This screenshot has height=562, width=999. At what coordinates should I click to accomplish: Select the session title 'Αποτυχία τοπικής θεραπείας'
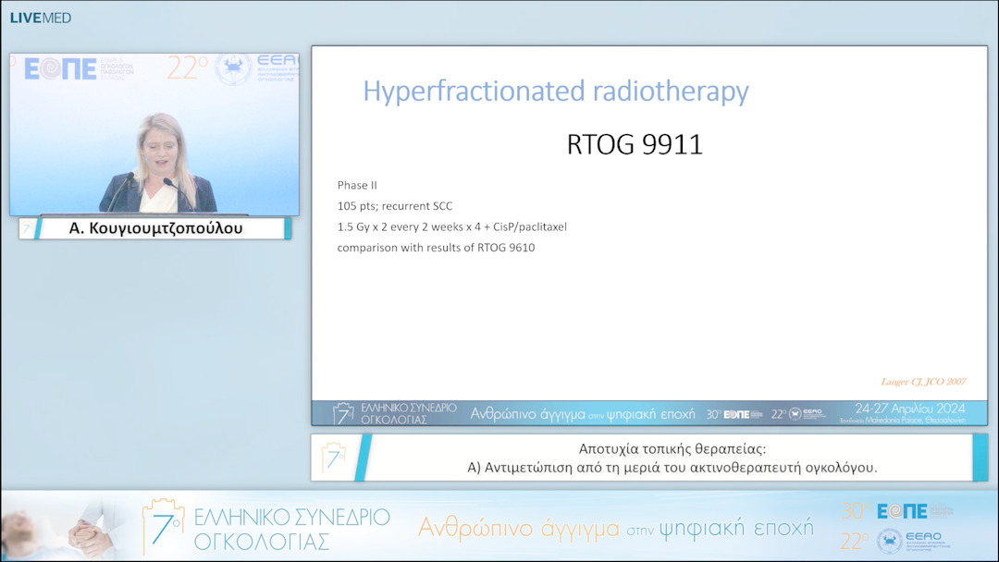(x=672, y=449)
